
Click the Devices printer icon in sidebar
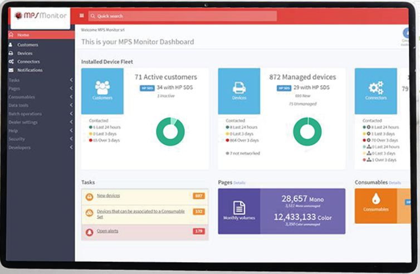(x=11, y=53)
